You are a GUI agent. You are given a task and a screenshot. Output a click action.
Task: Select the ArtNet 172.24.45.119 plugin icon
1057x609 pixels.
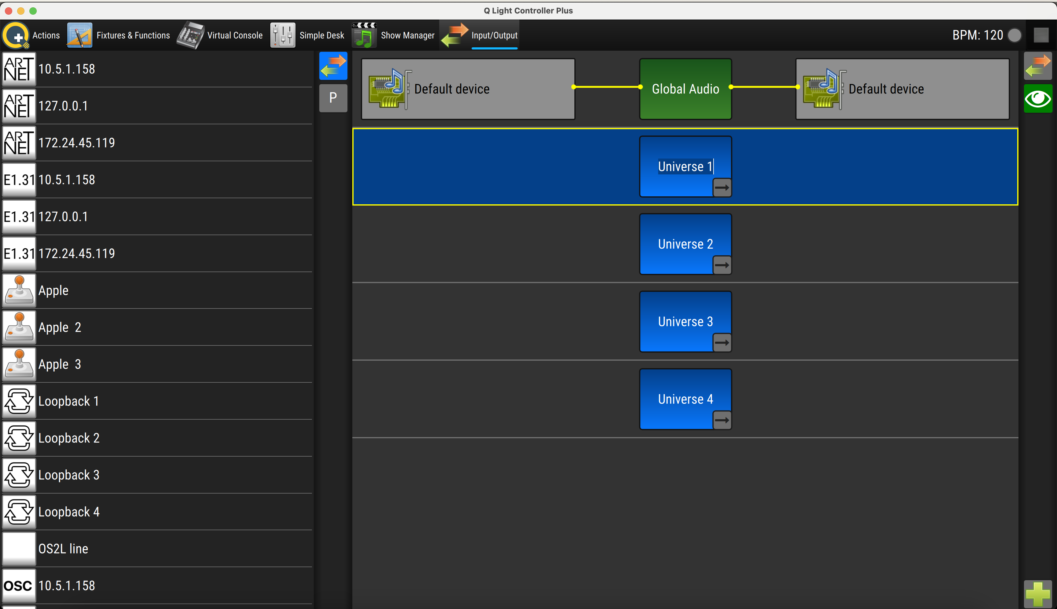pos(19,143)
